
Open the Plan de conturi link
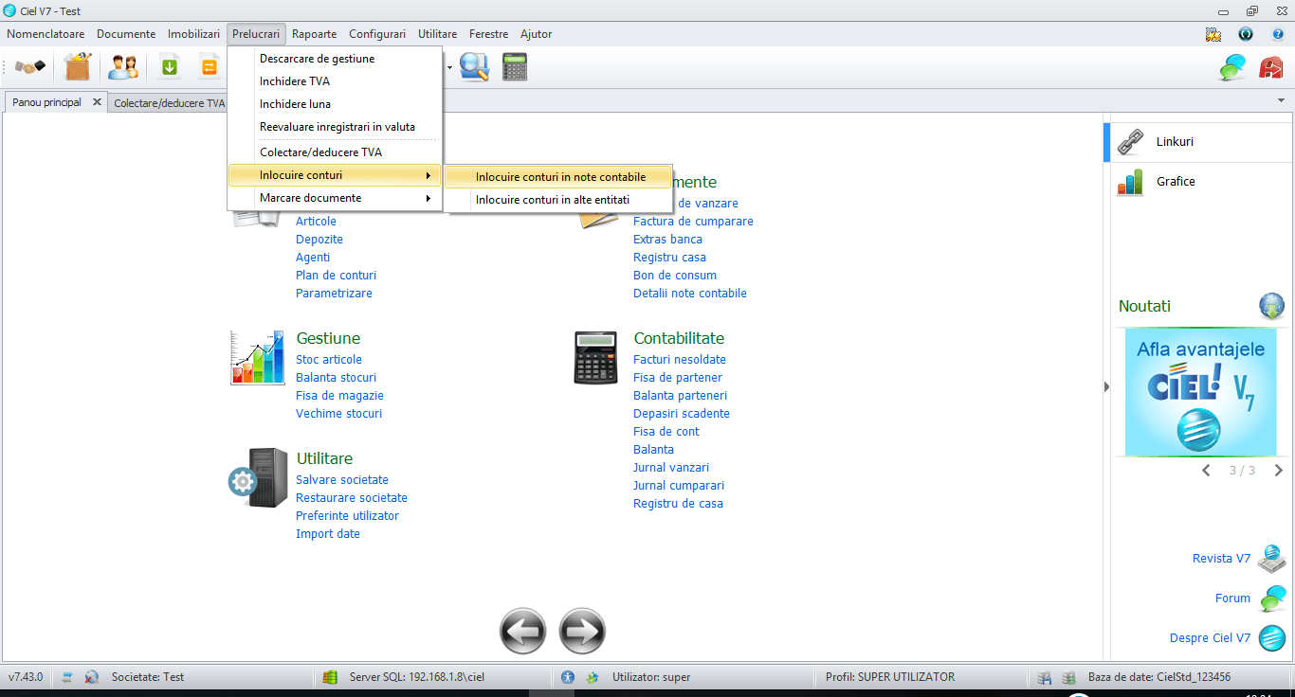click(336, 276)
